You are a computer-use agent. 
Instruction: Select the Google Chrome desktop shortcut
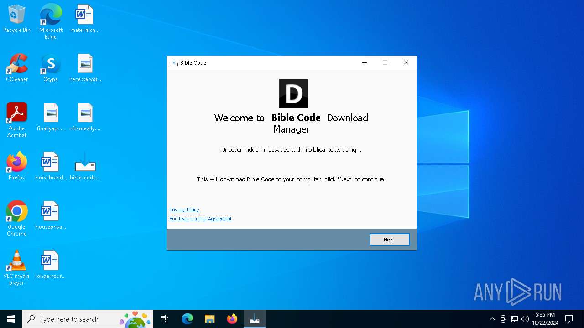click(x=17, y=219)
